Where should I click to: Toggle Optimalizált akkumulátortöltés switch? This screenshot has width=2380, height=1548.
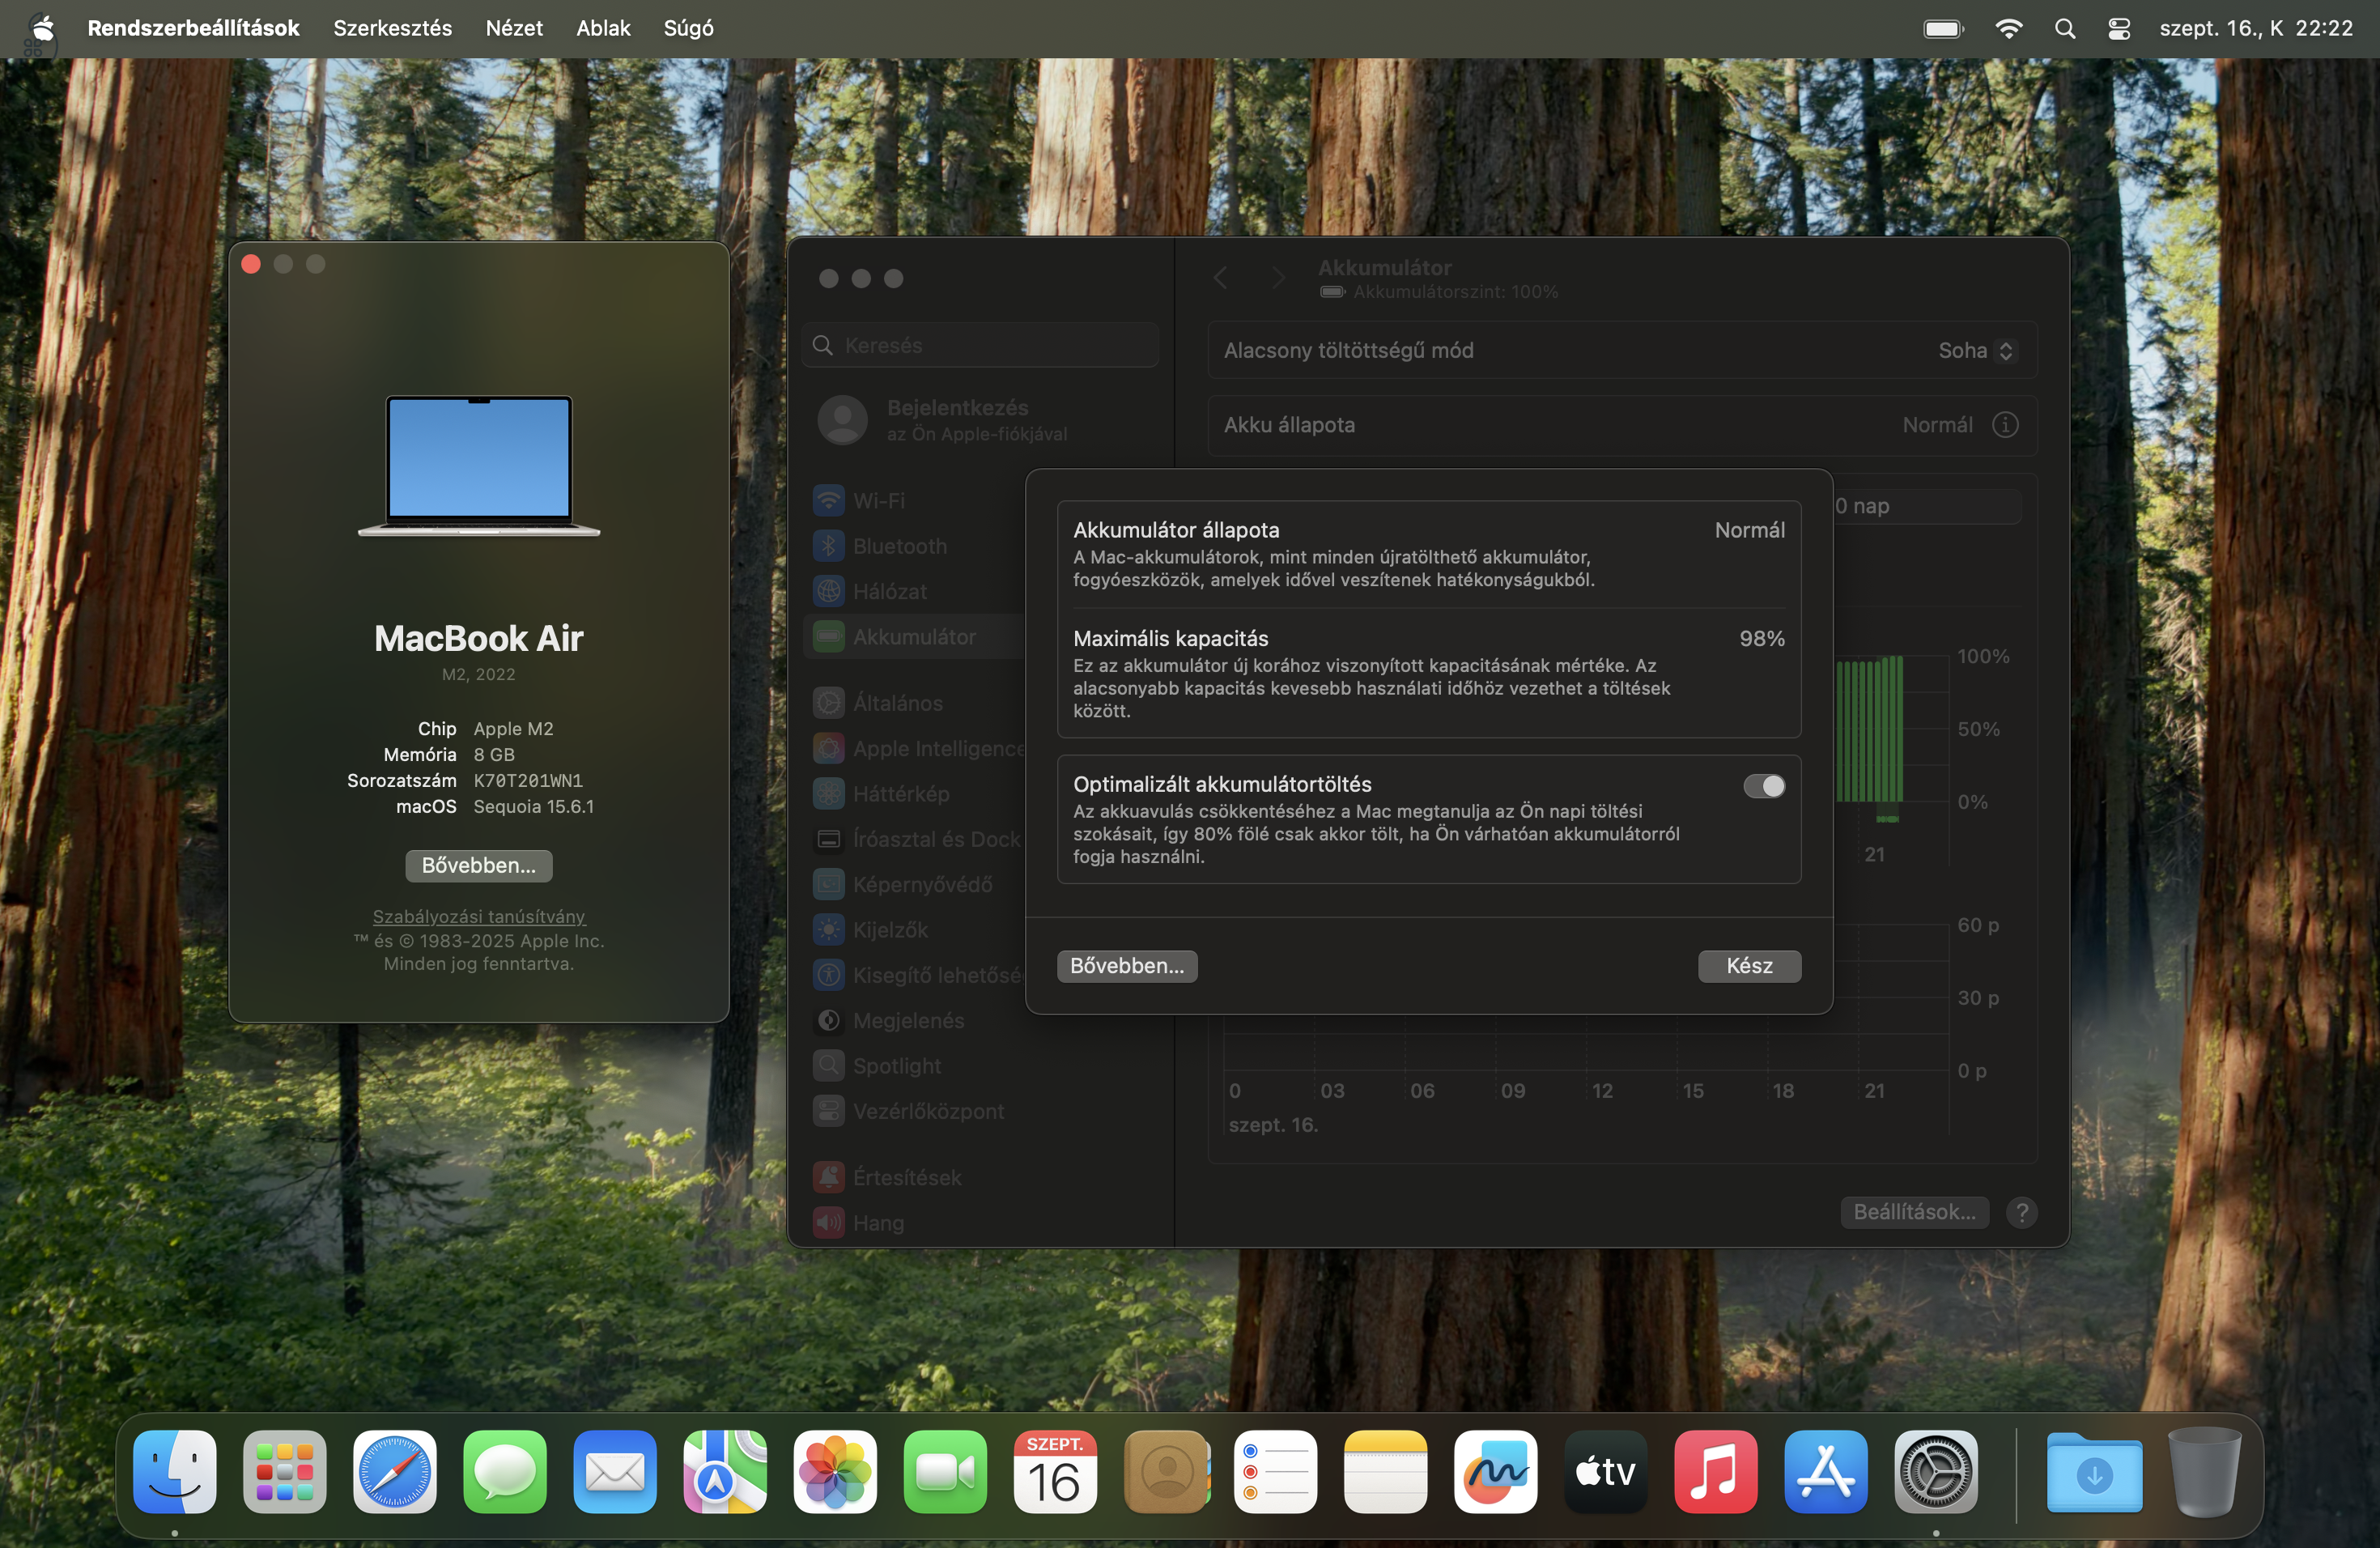1764,786
